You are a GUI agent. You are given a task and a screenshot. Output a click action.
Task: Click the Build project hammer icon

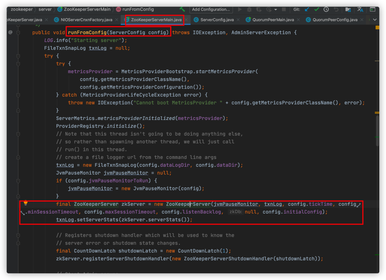182,9
